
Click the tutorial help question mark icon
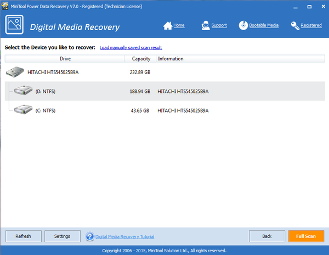90,236
